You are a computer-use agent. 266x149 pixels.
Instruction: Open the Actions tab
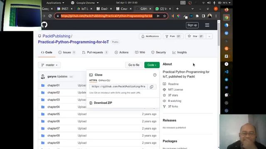(x=122, y=53)
